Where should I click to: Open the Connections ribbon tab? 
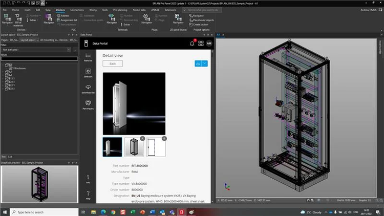pos(77,10)
